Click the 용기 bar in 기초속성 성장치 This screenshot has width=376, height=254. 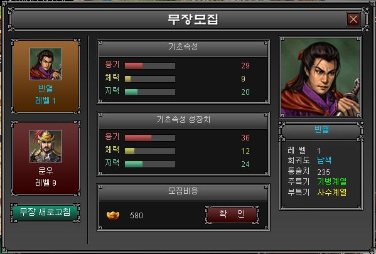coord(150,138)
